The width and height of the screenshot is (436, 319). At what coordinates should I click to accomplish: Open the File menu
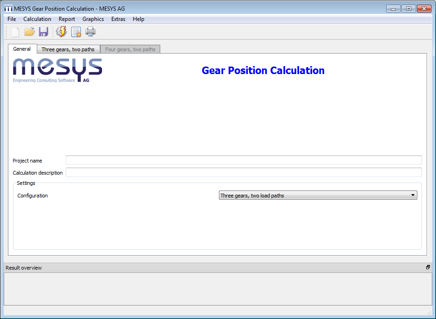pyautogui.click(x=12, y=19)
